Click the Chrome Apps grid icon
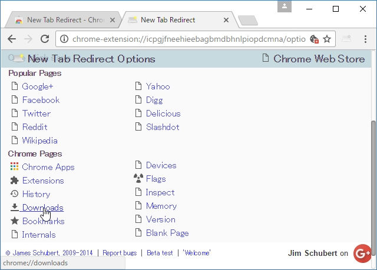Viewport: 377px width, 270px height. coord(14,166)
